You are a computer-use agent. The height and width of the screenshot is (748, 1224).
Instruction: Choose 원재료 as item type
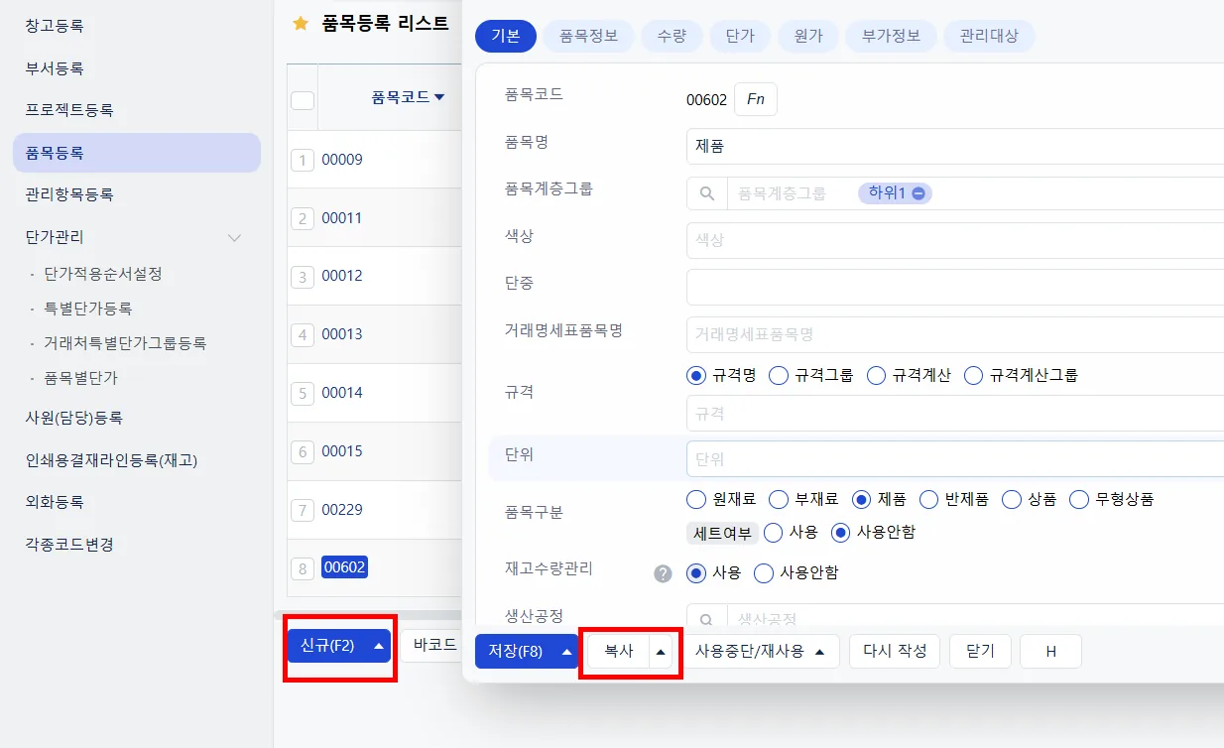click(x=695, y=499)
